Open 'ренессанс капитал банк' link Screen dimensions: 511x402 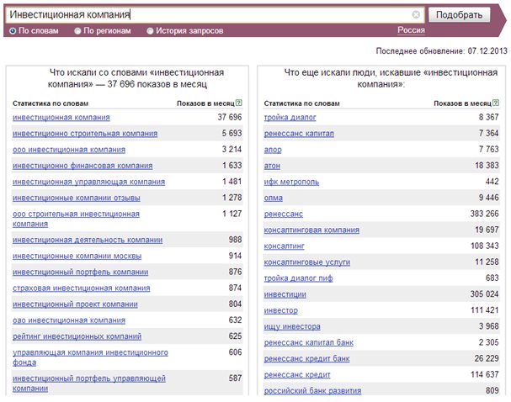[309, 343]
